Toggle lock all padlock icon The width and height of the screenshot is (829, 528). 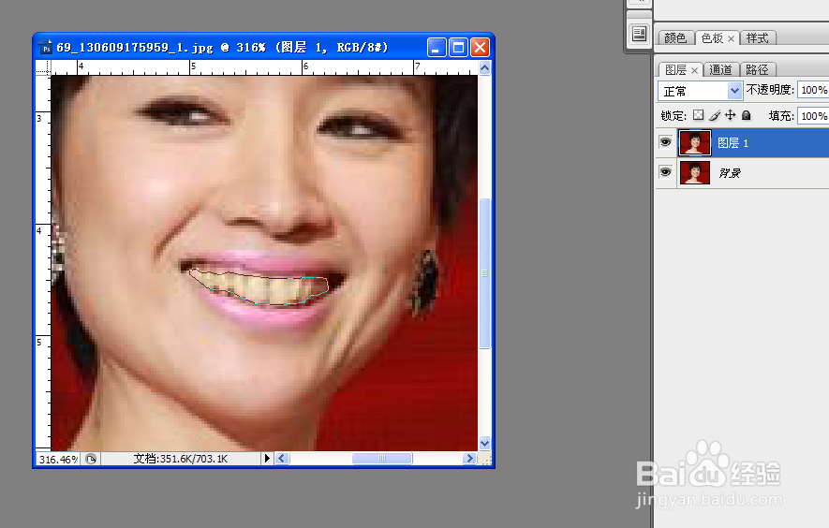click(746, 115)
